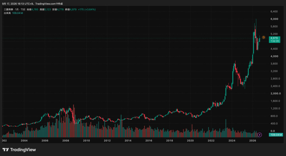Click the purple lightning bolt icon

coord(259,135)
